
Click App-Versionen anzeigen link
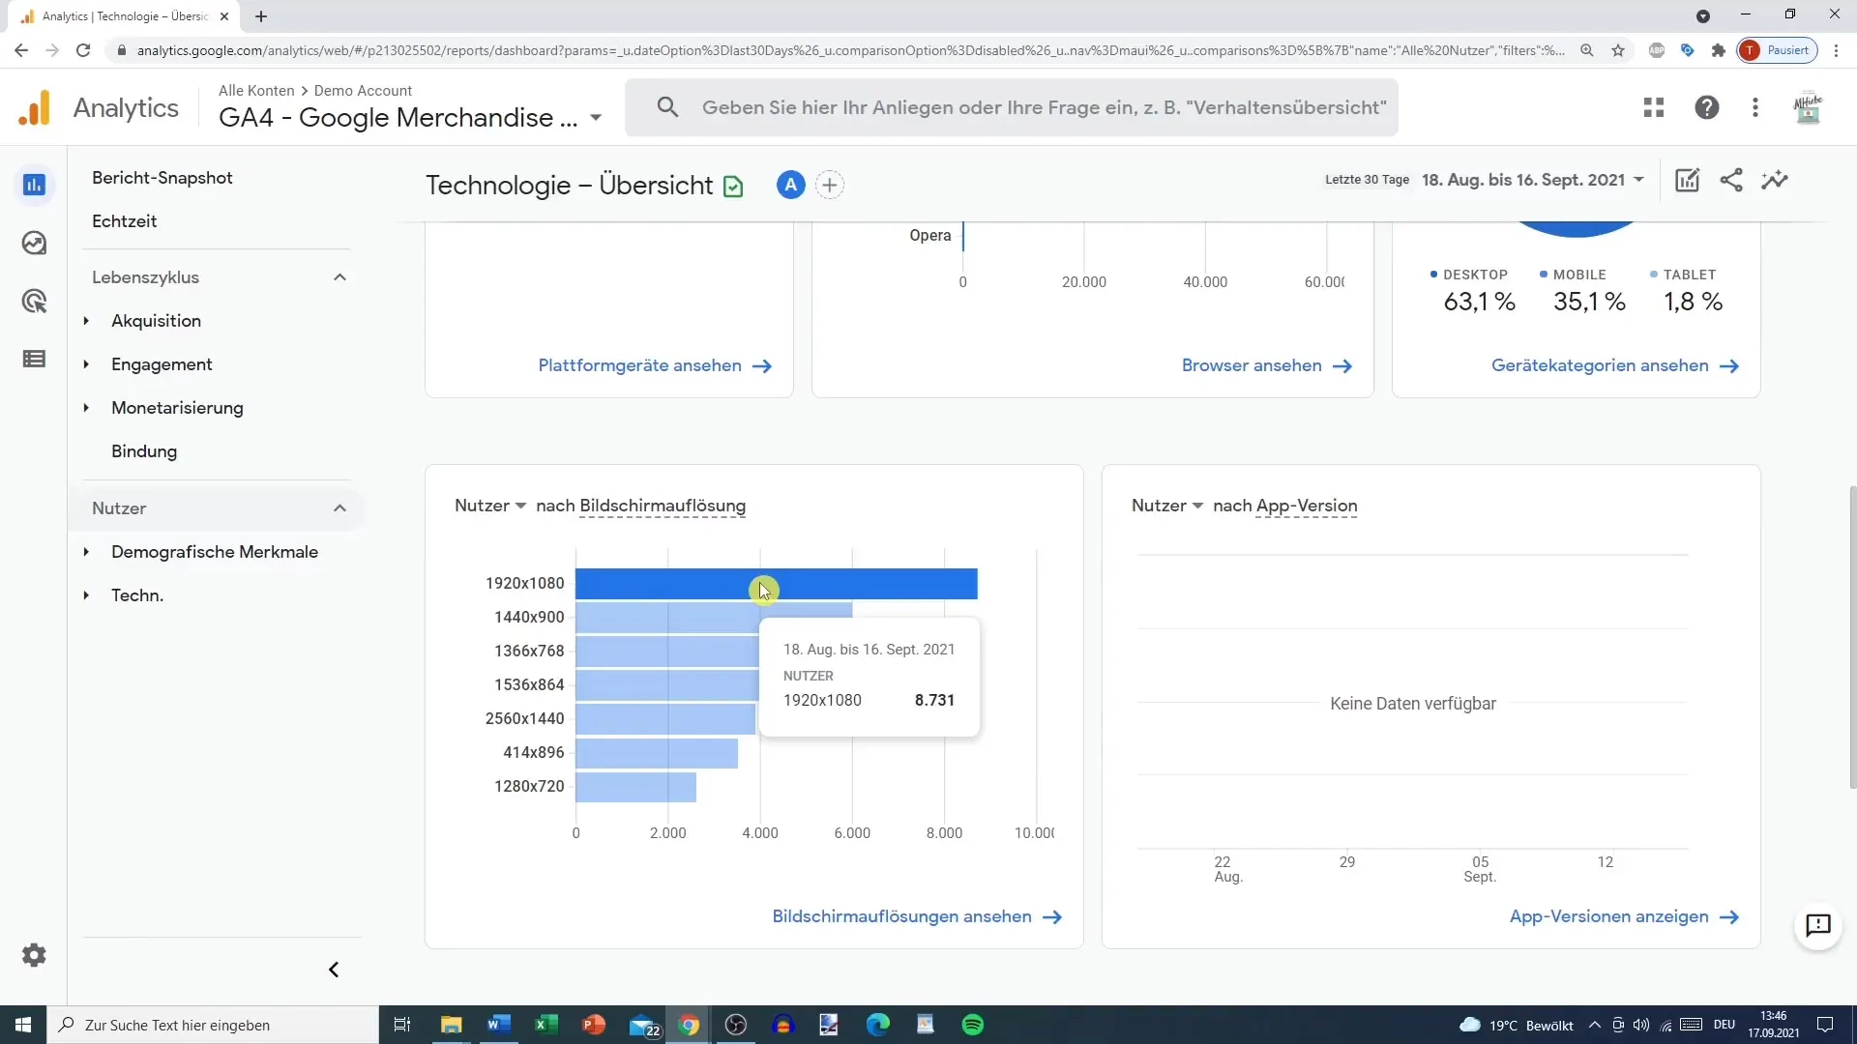click(1625, 916)
